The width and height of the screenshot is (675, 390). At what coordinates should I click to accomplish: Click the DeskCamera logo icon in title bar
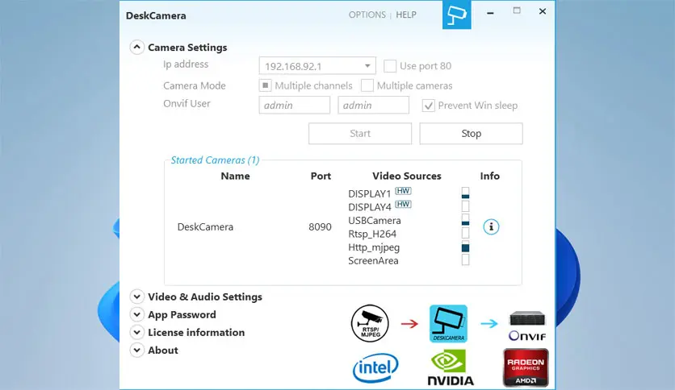click(457, 15)
